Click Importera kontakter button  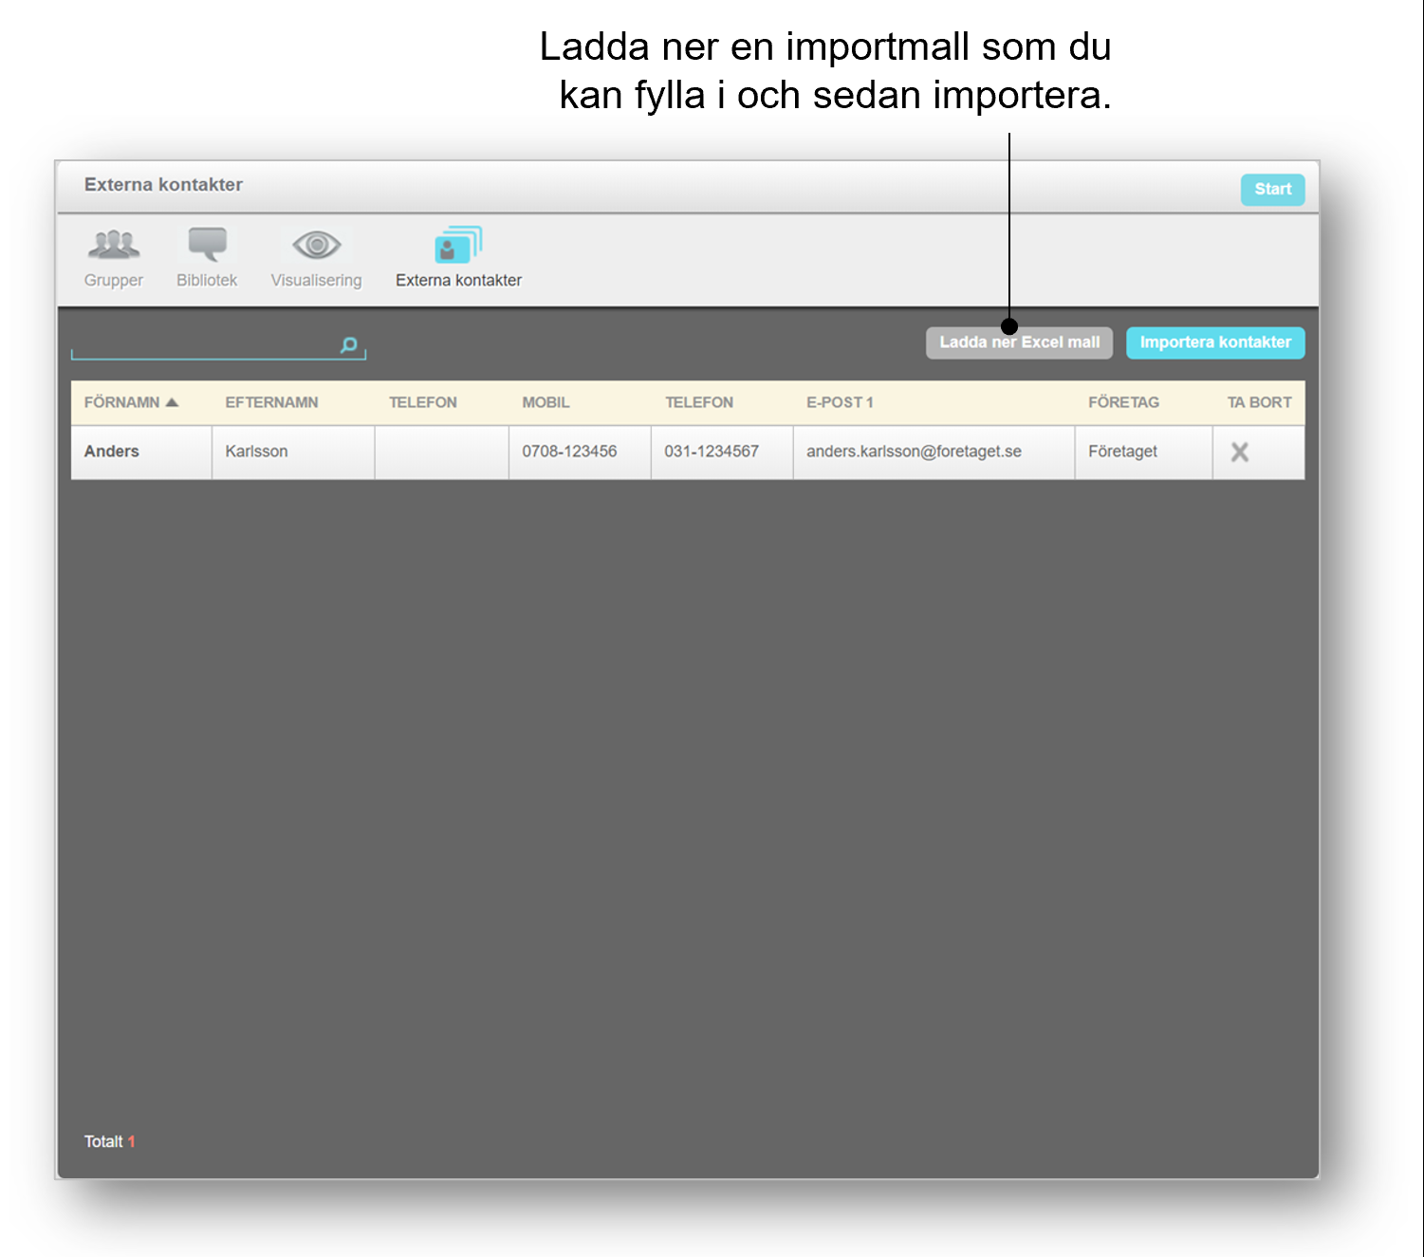click(1215, 342)
